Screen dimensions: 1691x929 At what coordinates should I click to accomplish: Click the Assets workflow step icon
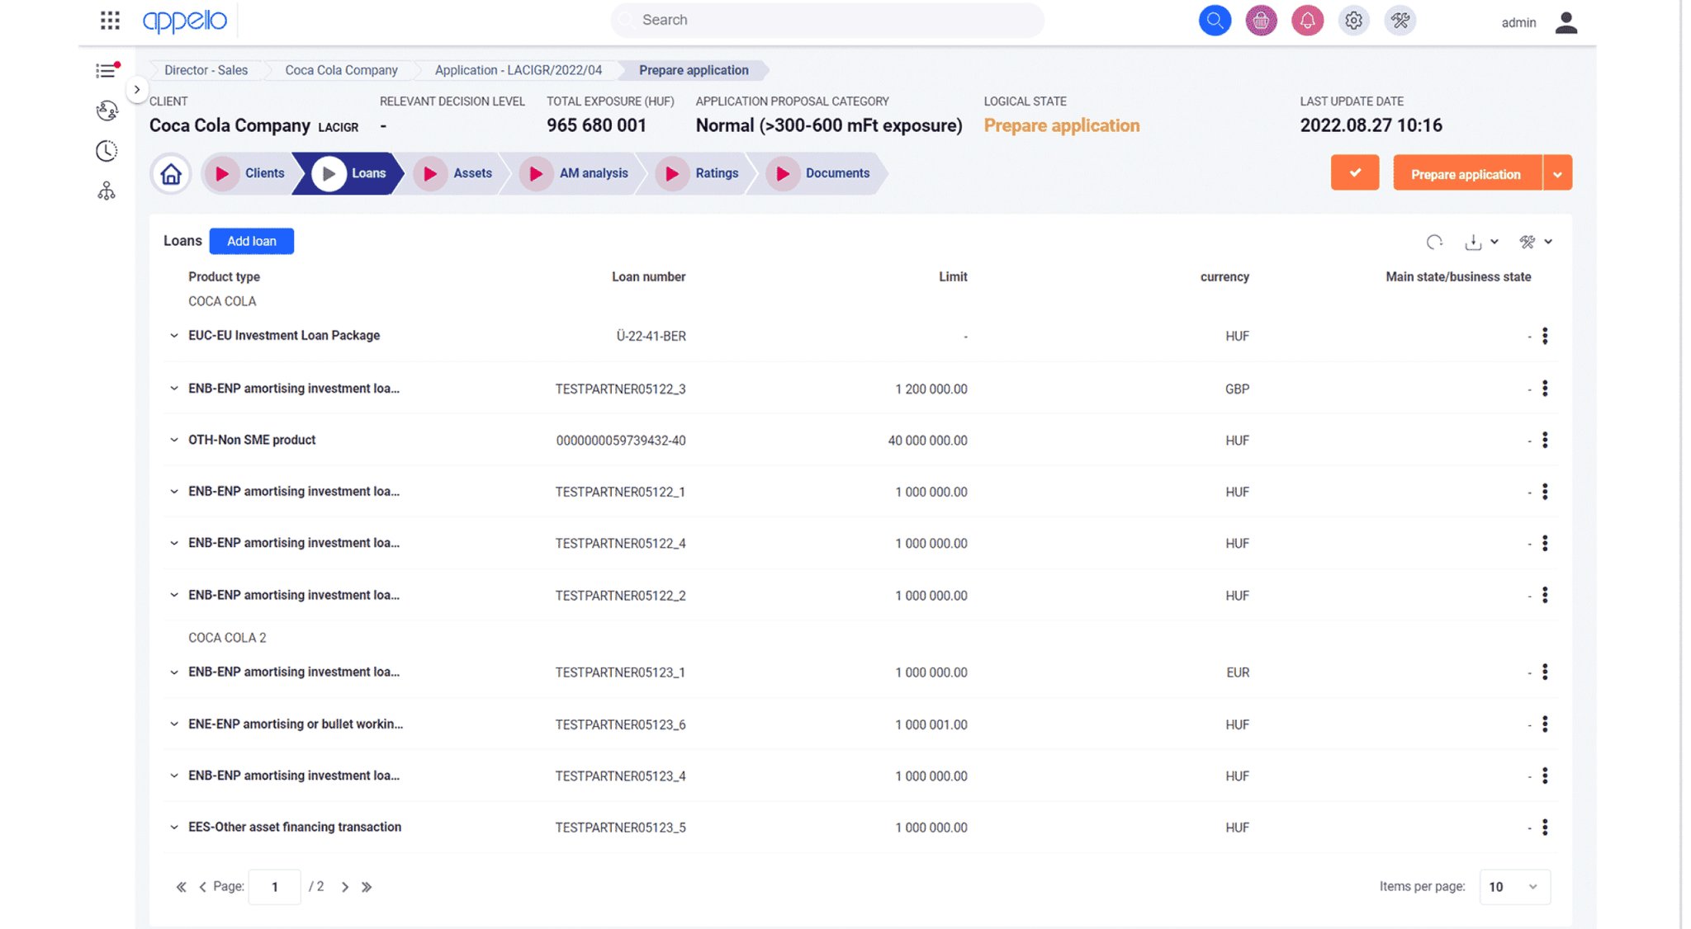tap(430, 172)
